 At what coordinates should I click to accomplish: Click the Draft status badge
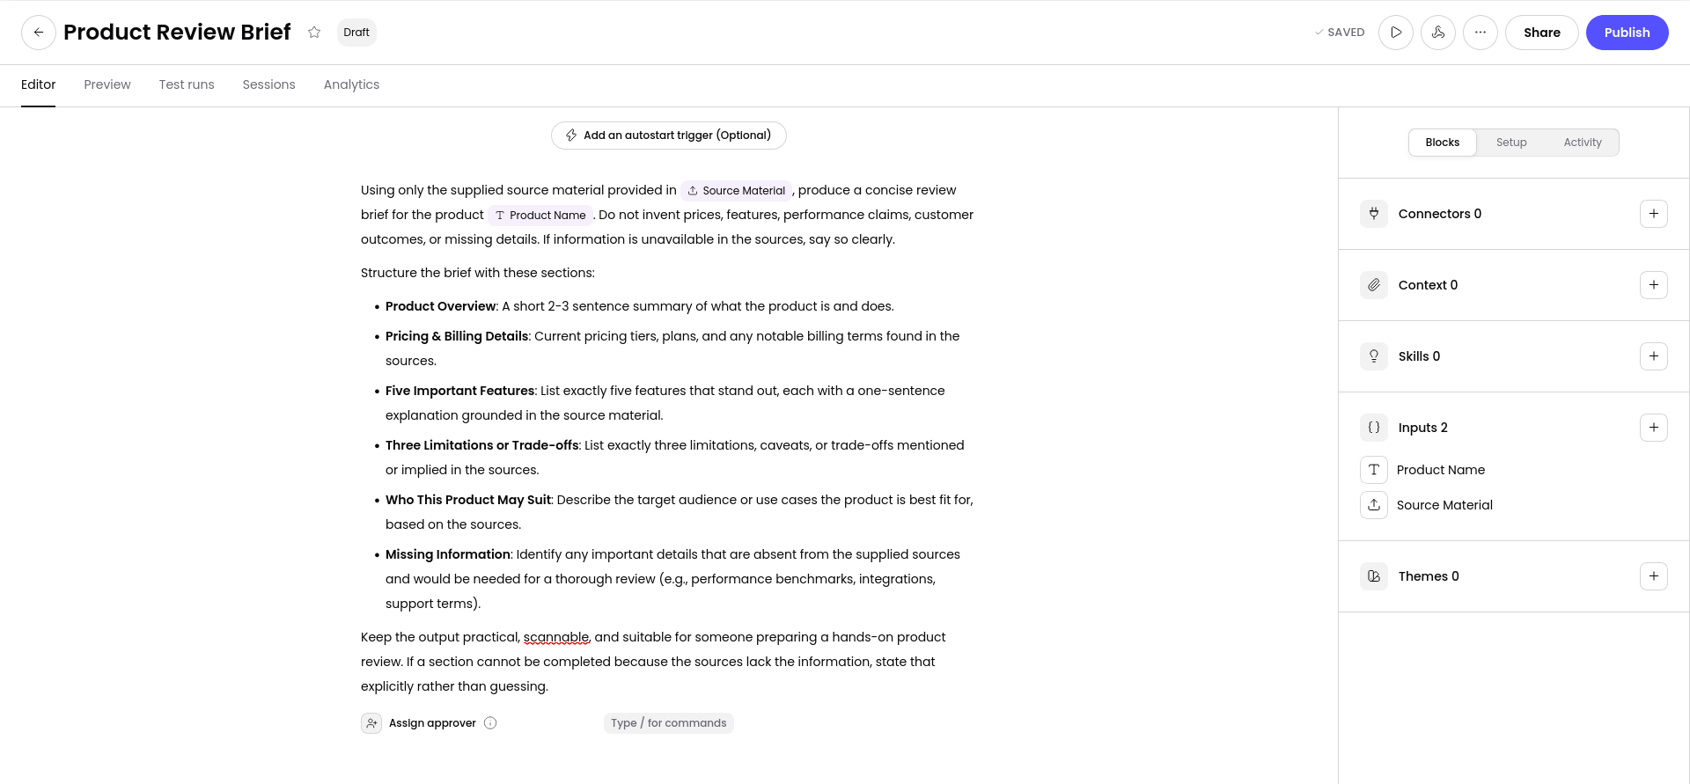click(356, 33)
